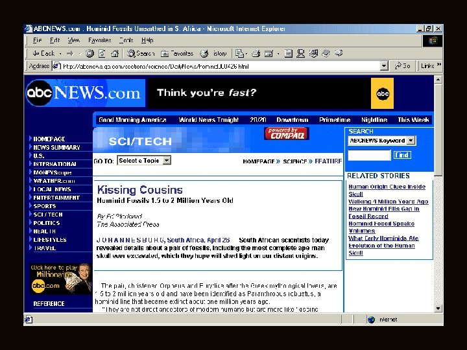Click the SCIENCE breadcrumb link

point(295,161)
